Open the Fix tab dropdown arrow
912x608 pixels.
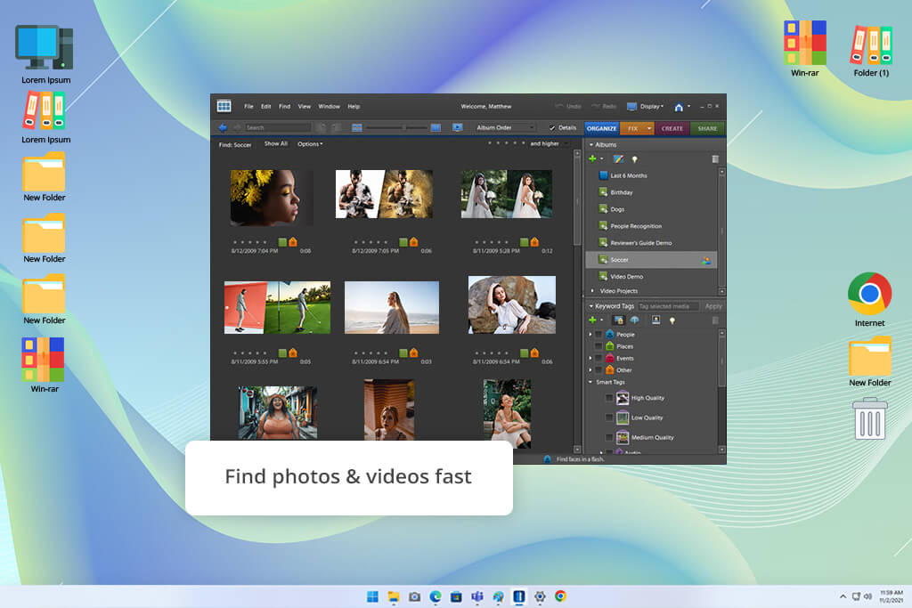point(649,128)
